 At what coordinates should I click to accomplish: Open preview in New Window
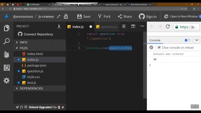(x=181, y=16)
